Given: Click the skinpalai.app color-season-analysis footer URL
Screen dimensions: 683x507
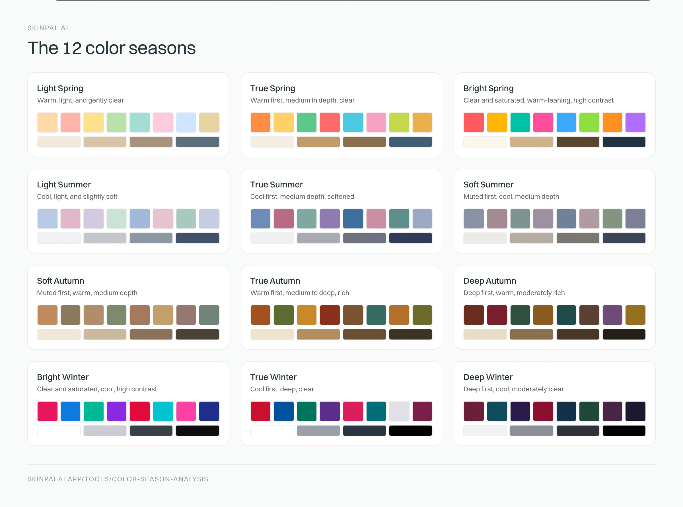Looking at the screenshot, I should point(118,479).
